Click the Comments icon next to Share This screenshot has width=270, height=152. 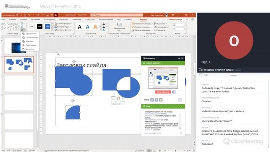point(187,19)
